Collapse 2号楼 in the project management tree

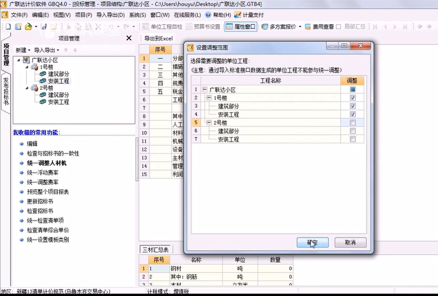click(x=27, y=88)
